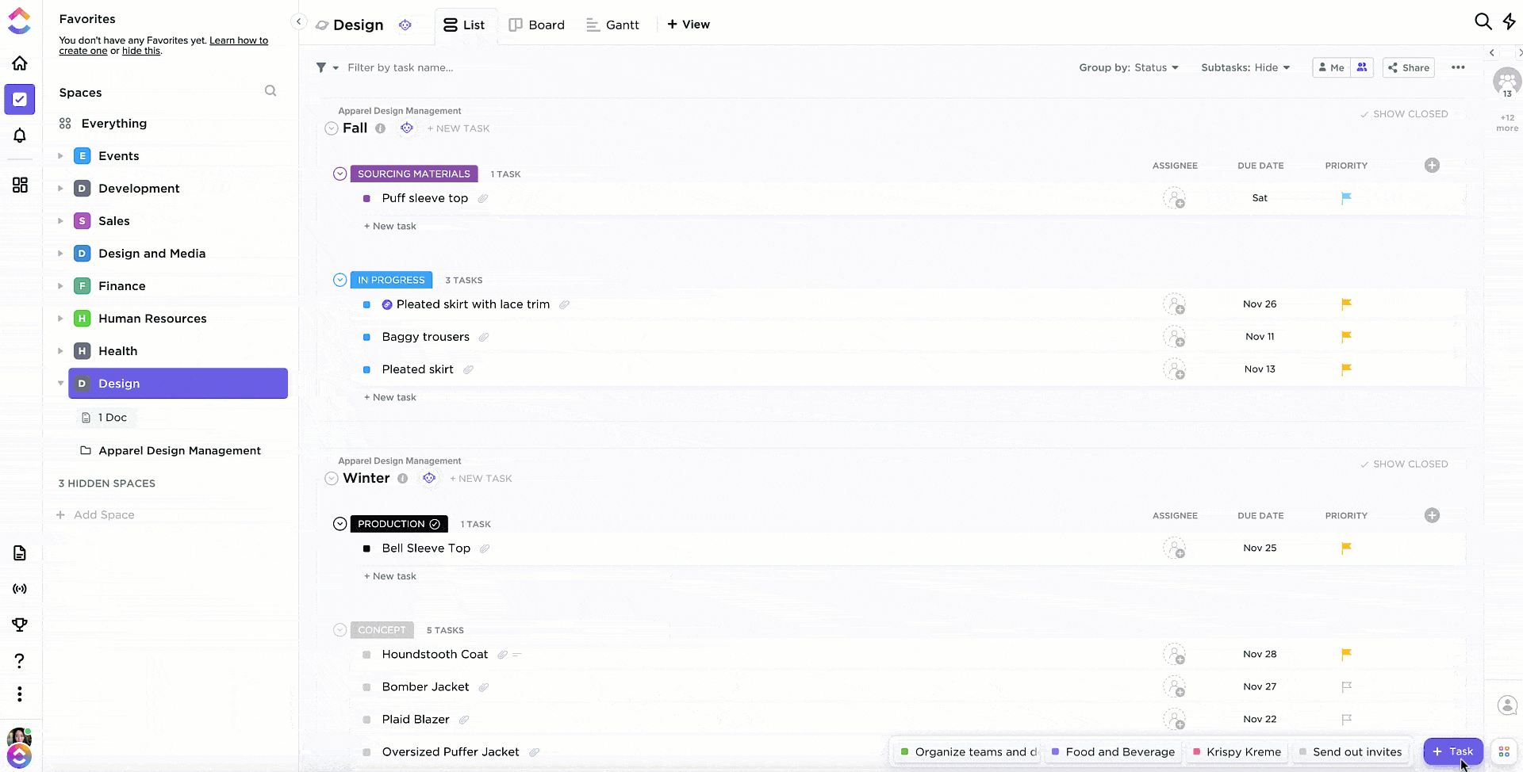
Task: Toggle status square of Pleated skirt
Action: pos(366,369)
